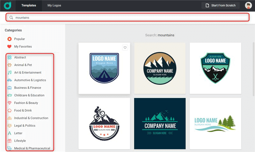
Task: Click the mountains search input field
Action: click(x=127, y=17)
